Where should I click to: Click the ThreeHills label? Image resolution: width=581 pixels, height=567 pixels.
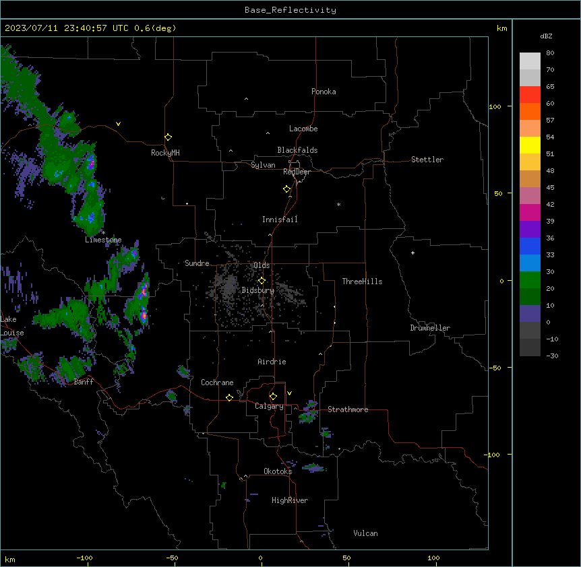click(362, 281)
